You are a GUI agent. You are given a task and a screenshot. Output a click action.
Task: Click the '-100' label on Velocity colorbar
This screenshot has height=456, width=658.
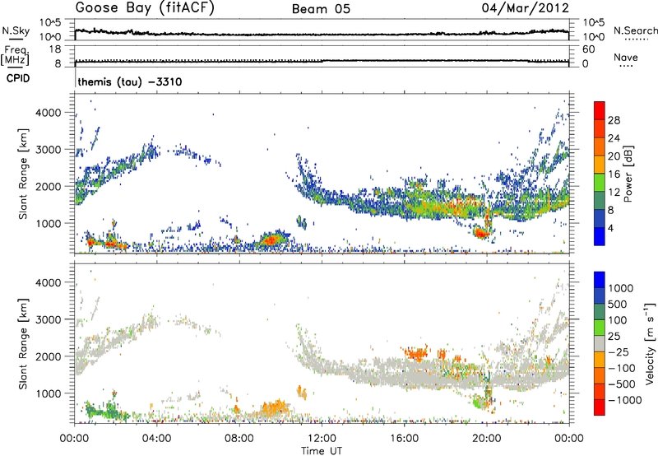(x=621, y=368)
